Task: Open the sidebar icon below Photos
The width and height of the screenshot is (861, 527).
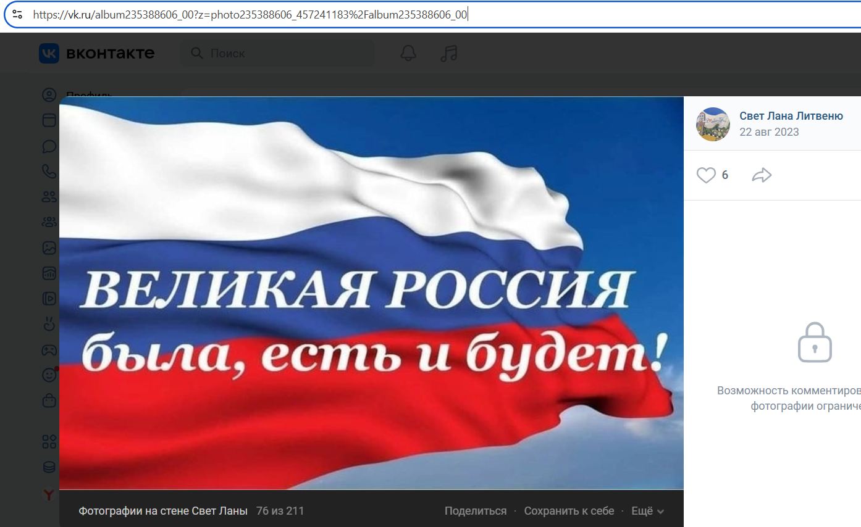Action: click(49, 273)
